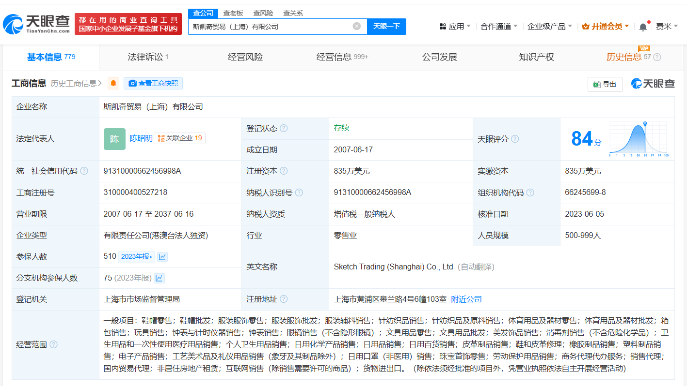Click the 天眼评分 distribution curve chart

click(x=639, y=139)
